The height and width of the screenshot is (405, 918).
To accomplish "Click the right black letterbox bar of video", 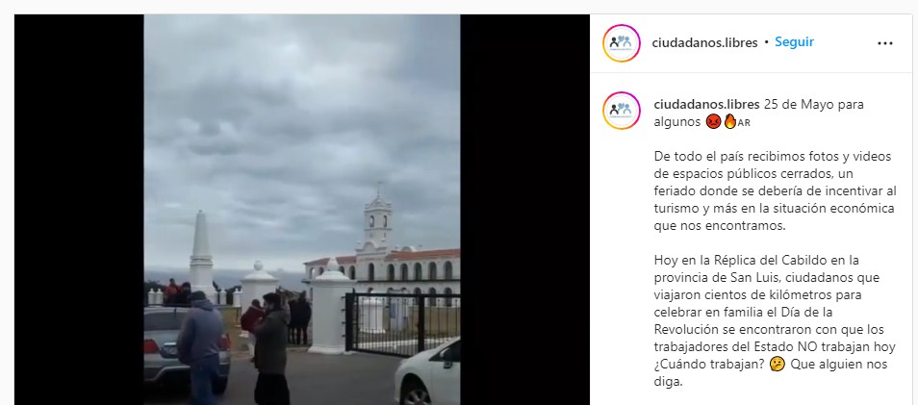I will point(524,210).
